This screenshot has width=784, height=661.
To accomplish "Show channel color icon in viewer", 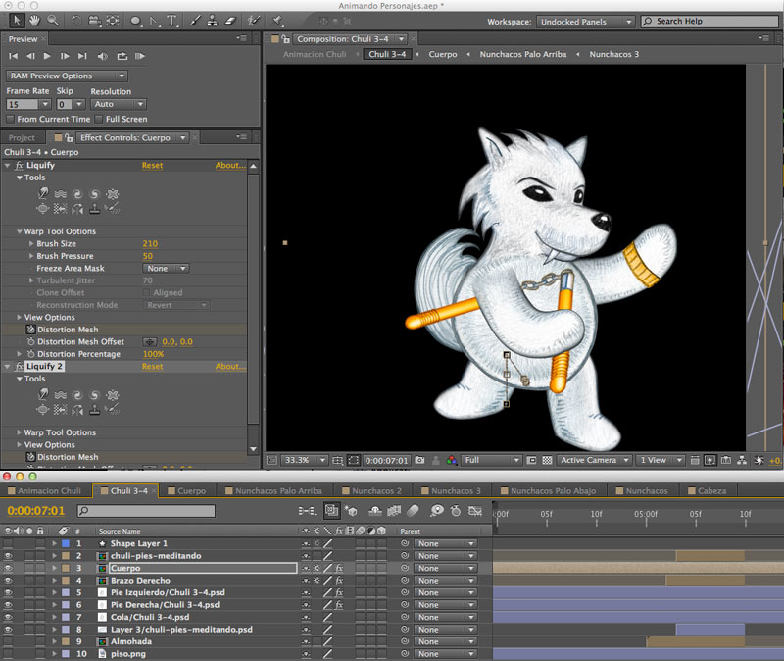I will point(452,460).
